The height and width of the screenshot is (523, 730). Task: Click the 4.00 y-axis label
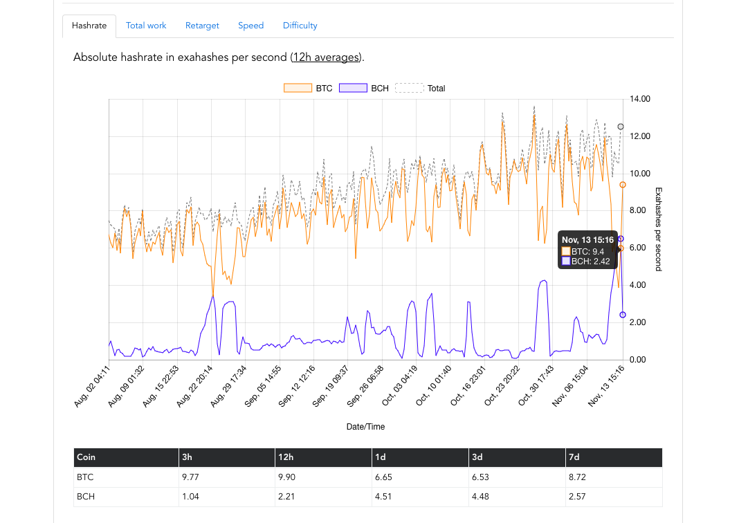tap(638, 285)
